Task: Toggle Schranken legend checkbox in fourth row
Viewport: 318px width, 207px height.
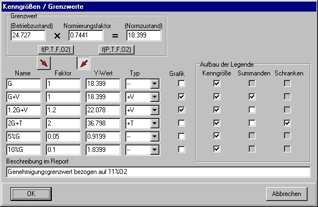Action: pyautogui.click(x=287, y=123)
